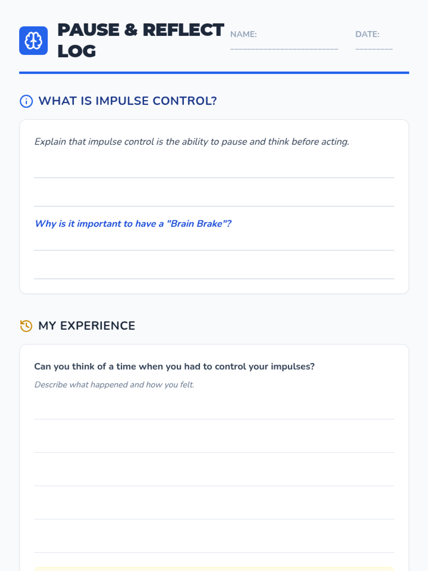This screenshot has height=571, width=428.
Task: Click first writing line under impulse control explanation
Action: (x=214, y=171)
